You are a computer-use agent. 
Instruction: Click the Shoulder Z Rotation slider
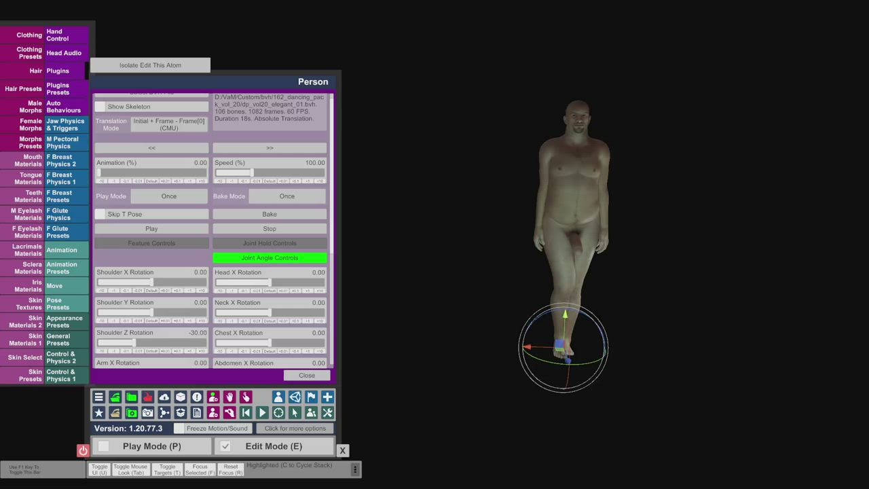coord(151,343)
